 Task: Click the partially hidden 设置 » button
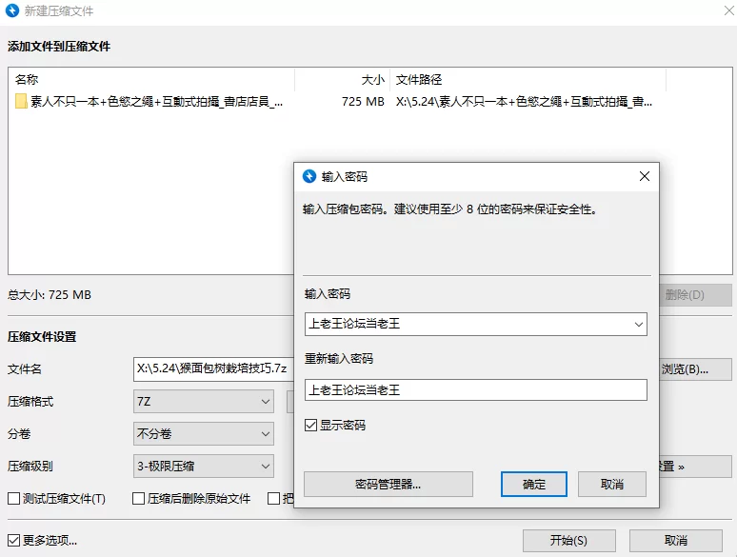coord(696,467)
